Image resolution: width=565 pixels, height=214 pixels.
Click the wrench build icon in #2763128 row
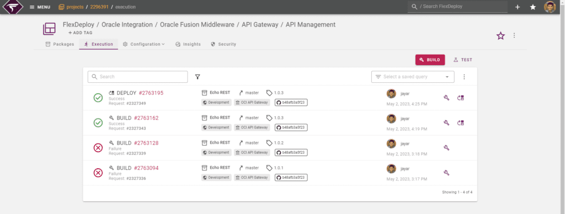446,148
